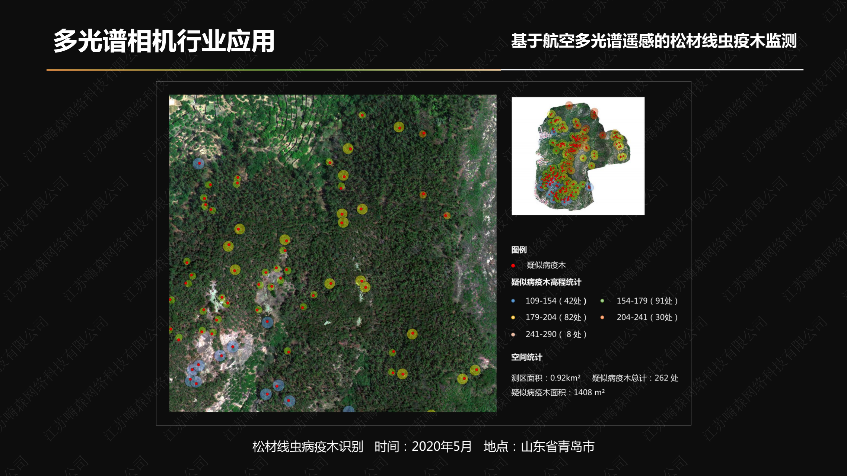Click the overview map thumbnail with white background

pyautogui.click(x=578, y=156)
